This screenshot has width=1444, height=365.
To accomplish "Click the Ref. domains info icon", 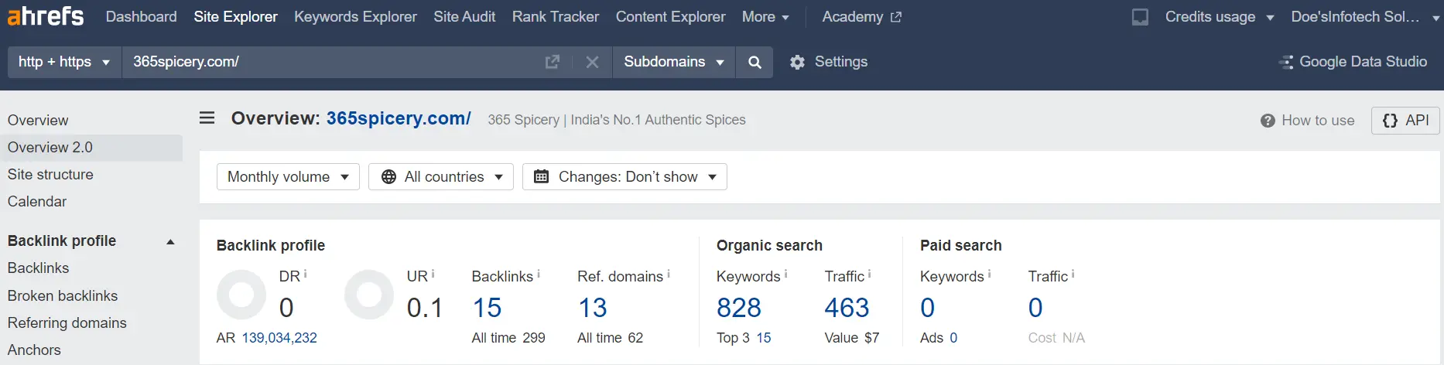I will coord(669,274).
